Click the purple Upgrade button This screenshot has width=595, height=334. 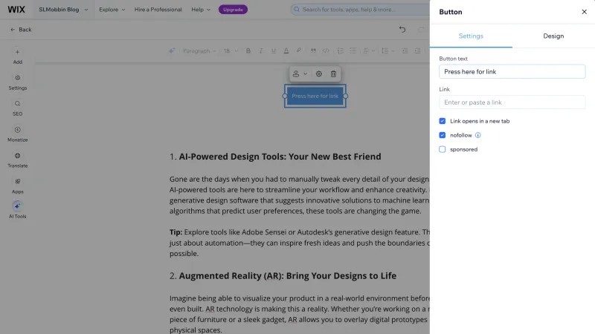233,10
